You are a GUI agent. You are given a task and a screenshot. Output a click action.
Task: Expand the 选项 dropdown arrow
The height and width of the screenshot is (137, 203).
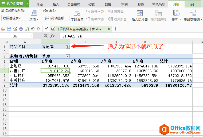pyautogui.click(x=38, y=20)
